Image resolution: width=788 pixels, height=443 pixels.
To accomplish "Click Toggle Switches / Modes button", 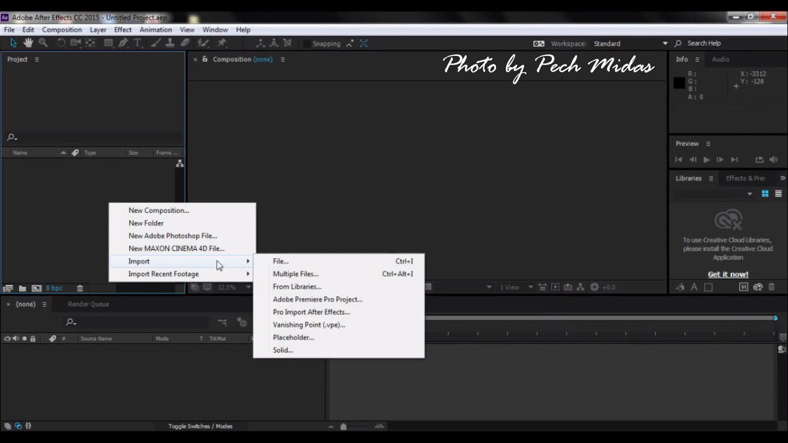I will [x=200, y=426].
